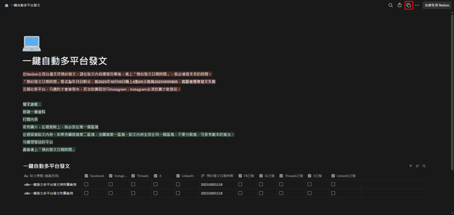This screenshot has height=215, width=454.
Task: Click the database search icon
Action: pos(424,166)
